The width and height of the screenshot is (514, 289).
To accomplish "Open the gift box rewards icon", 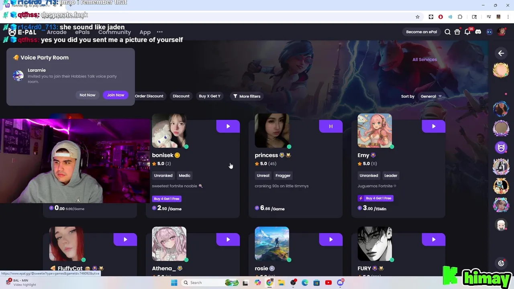I will [x=457, y=32].
